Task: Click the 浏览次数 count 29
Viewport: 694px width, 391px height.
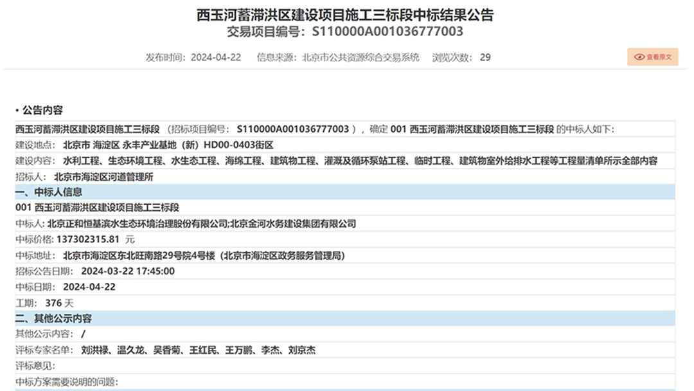Action: coord(485,57)
